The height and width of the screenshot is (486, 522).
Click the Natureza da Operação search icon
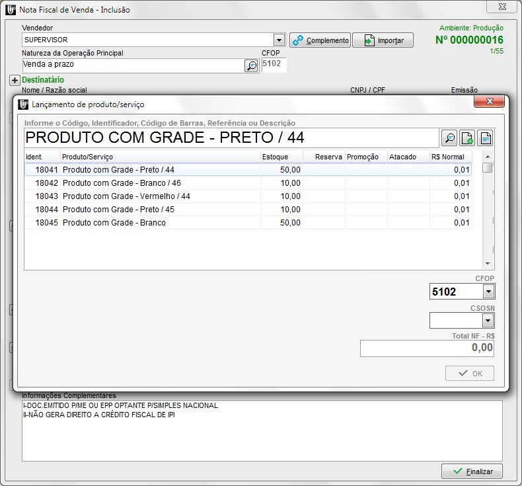(251, 65)
